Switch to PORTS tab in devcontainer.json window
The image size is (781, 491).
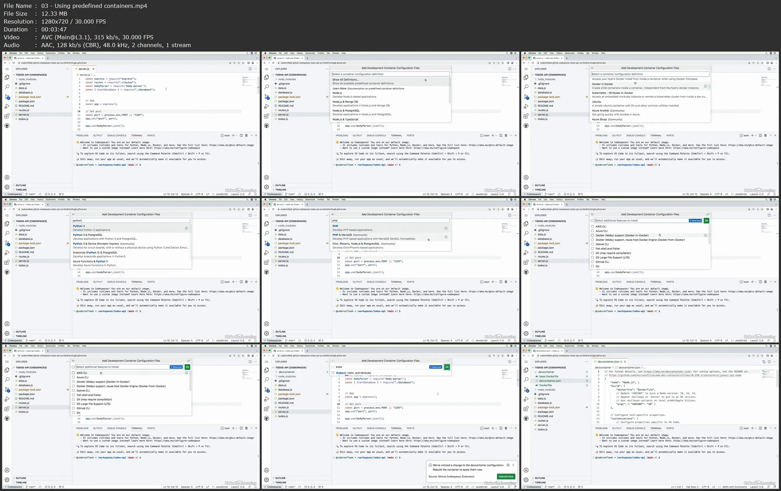pyautogui.click(x=670, y=428)
